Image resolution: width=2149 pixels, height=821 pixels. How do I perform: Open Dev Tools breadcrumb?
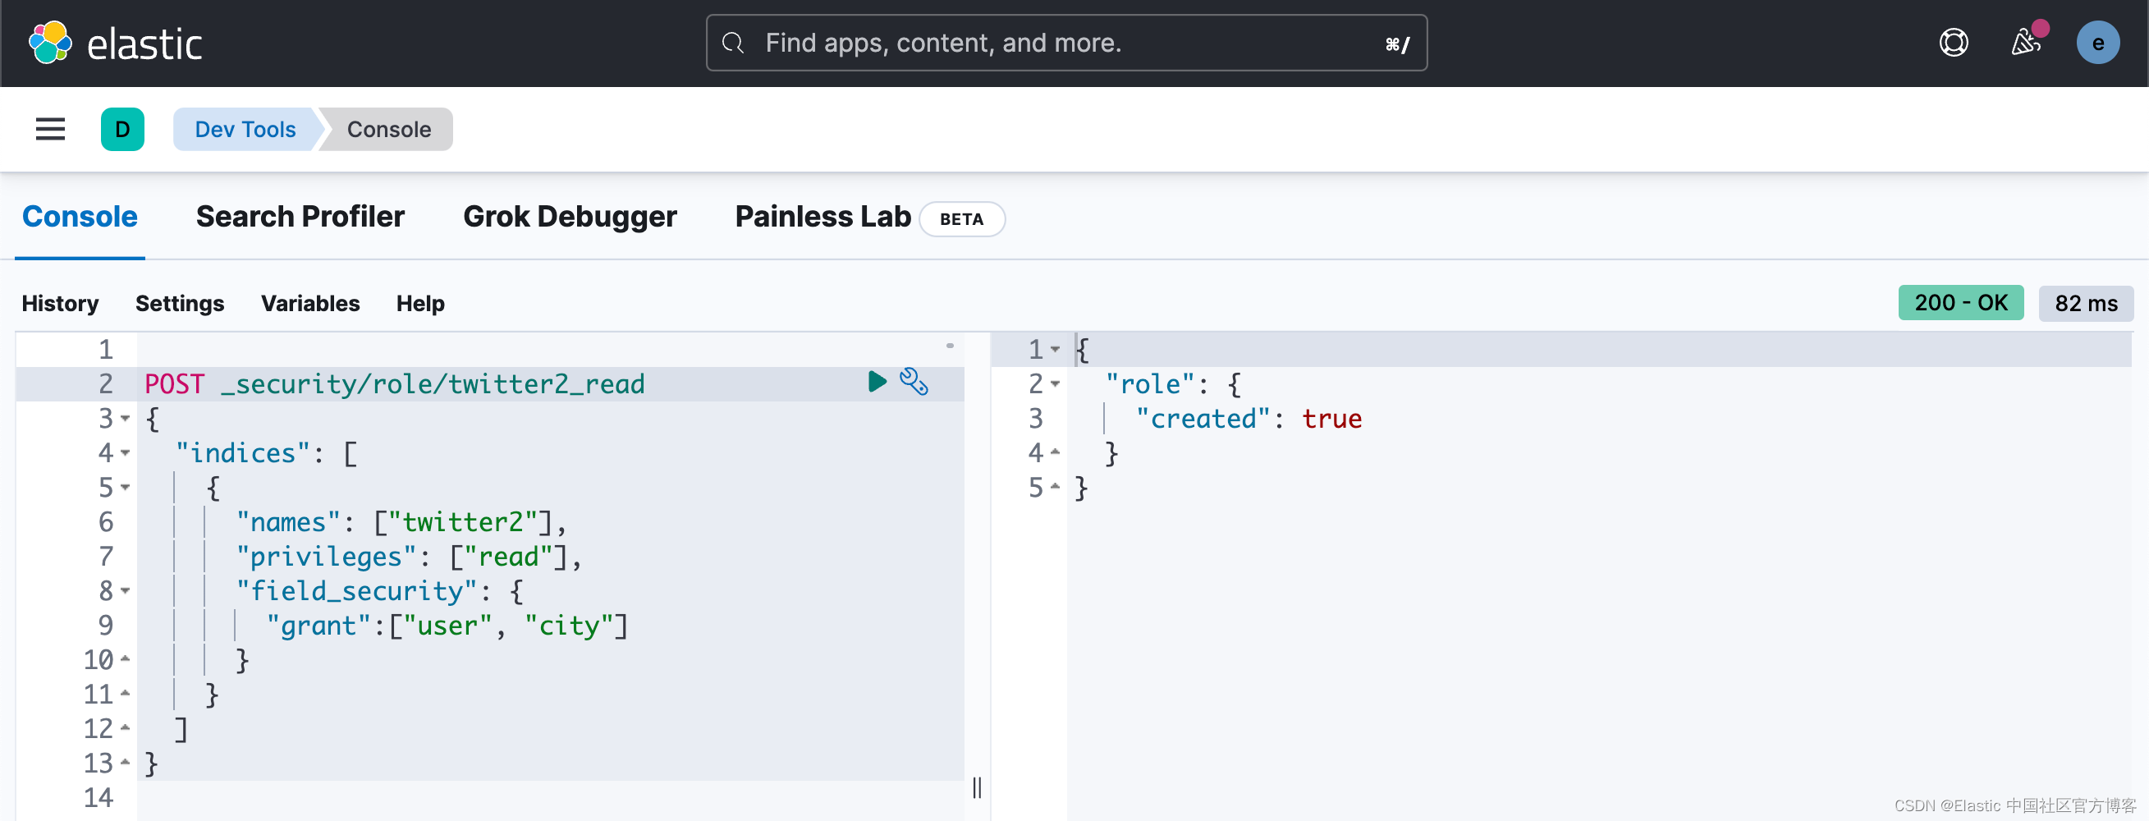(x=245, y=130)
